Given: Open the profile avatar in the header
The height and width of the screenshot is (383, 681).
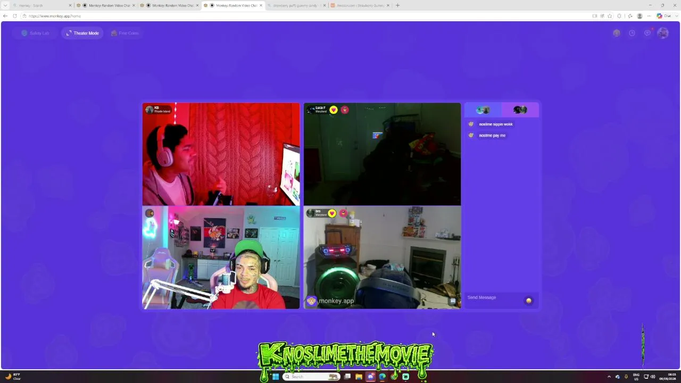Looking at the screenshot, I should coord(662,33).
